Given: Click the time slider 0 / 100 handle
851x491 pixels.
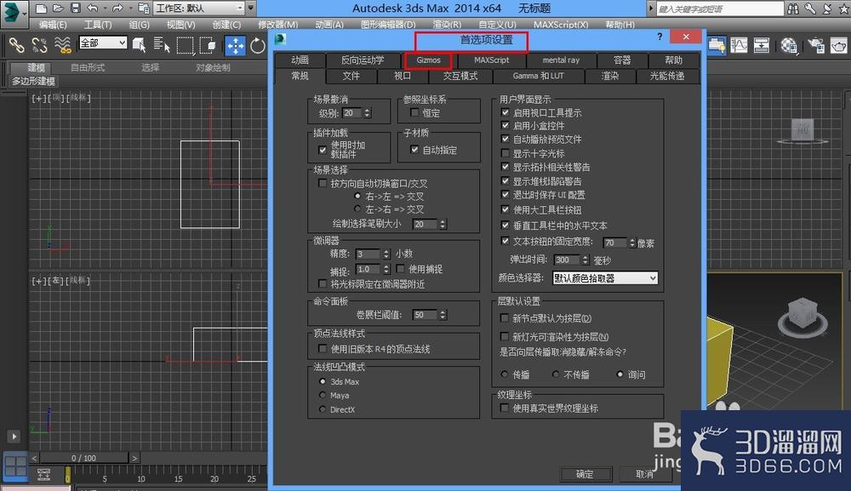Looking at the screenshot, I should click(84, 459).
